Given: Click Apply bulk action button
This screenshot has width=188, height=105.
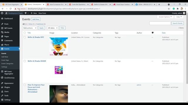Looking at the screenshot, I should pyautogui.click(x=41, y=28).
